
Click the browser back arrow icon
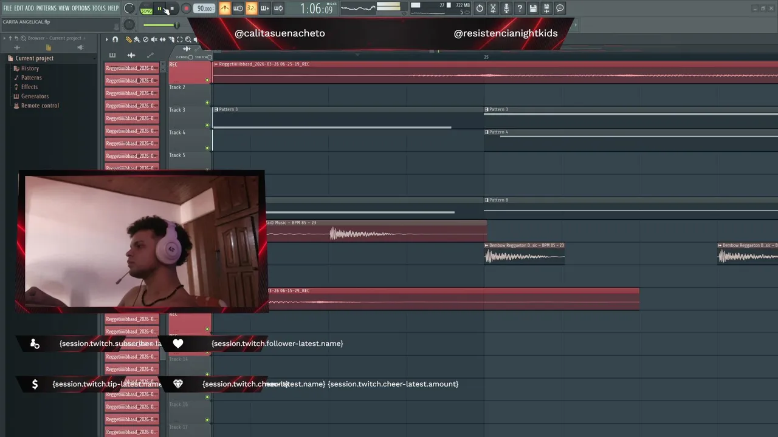point(16,38)
